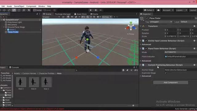Pause the game playback
Screen dimensions: 197x111
(96, 10)
